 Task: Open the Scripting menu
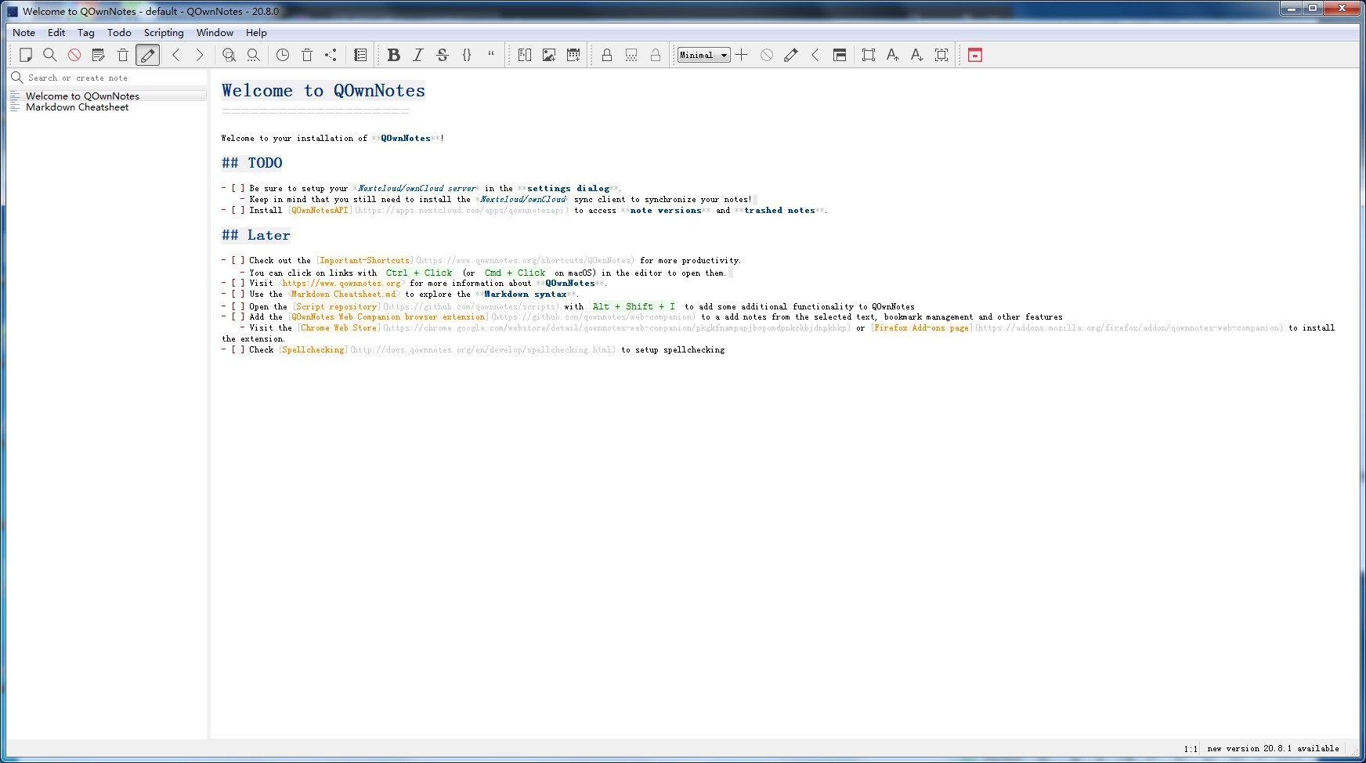(164, 33)
